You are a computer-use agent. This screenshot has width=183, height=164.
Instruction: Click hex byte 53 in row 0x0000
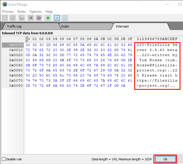pos(123,45)
